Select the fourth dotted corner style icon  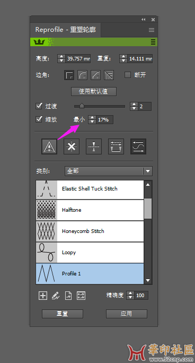(x=109, y=75)
